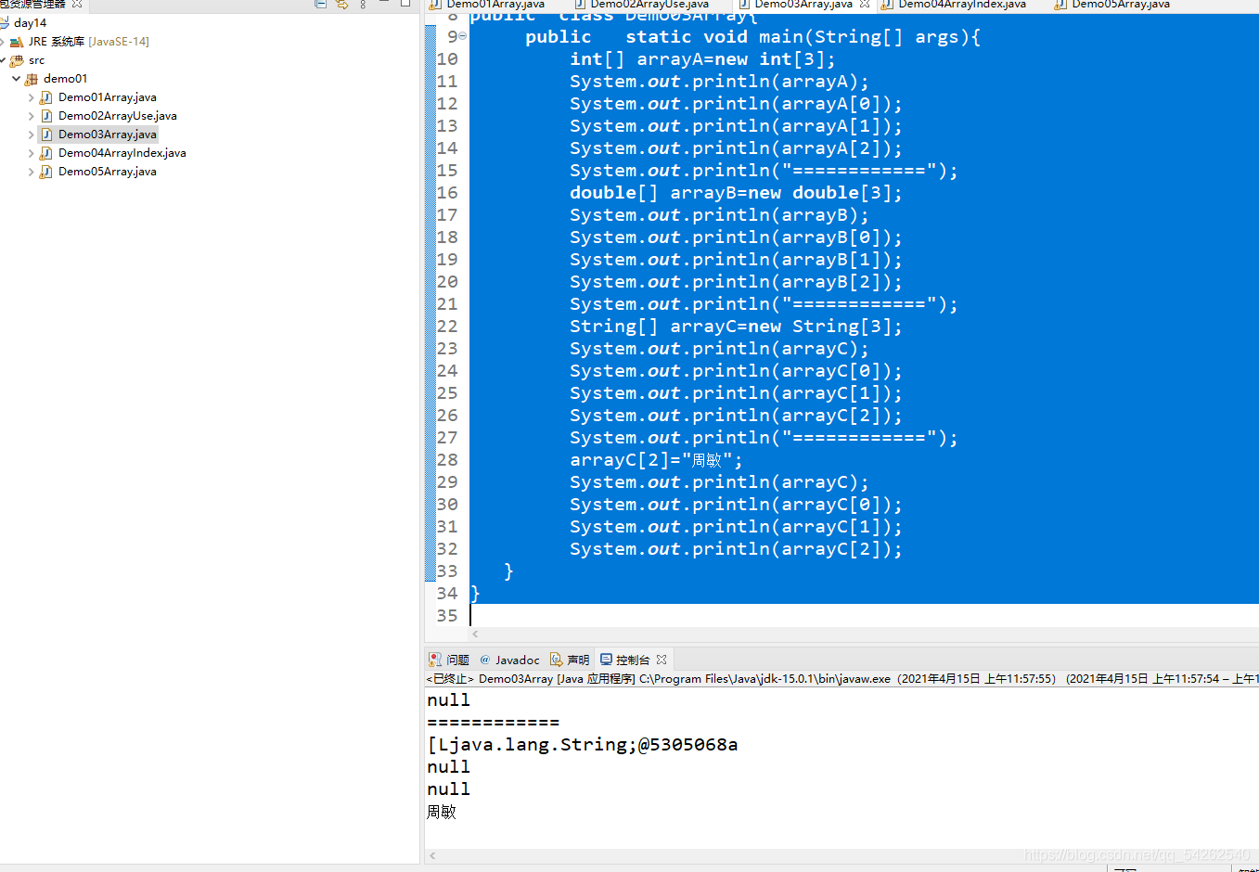
Task: Click the console '============' separator output
Action: pyautogui.click(x=494, y=723)
